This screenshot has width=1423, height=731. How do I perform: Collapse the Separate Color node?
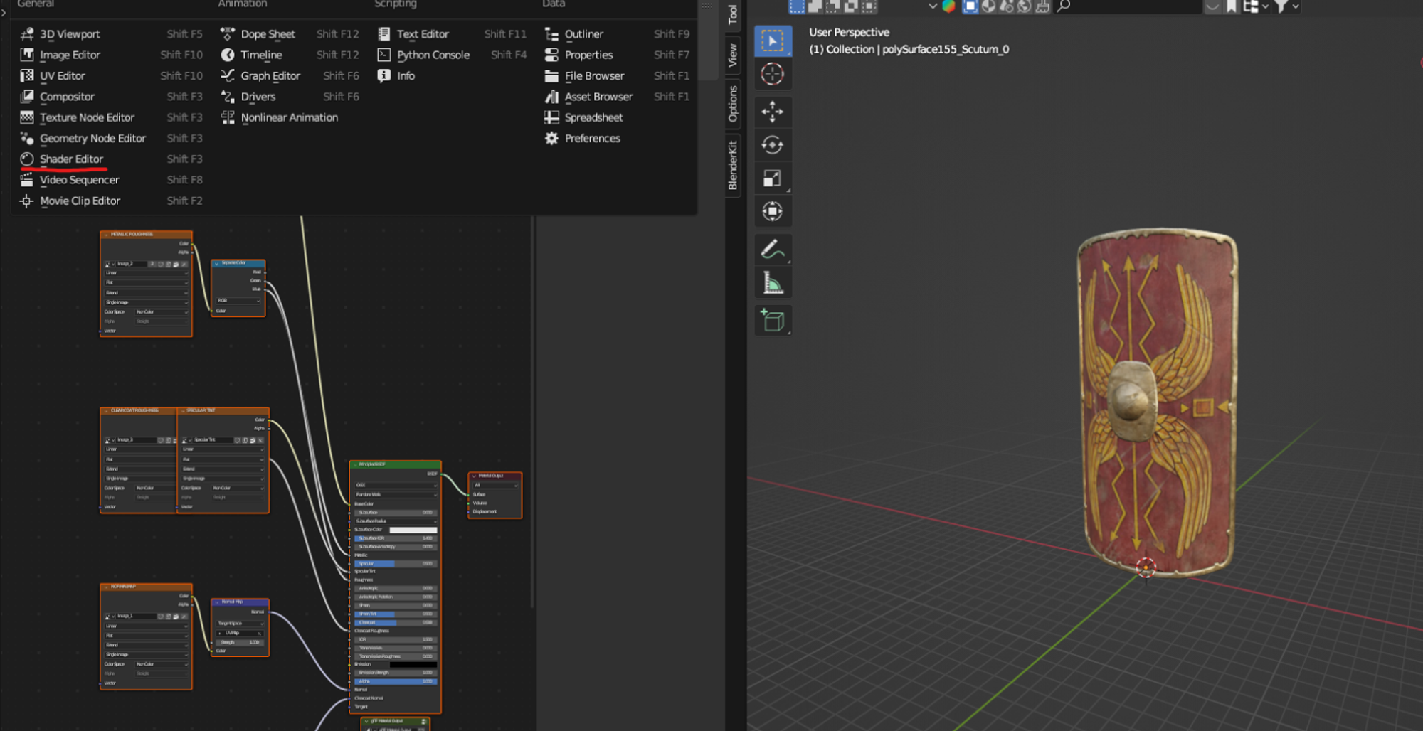(x=217, y=263)
